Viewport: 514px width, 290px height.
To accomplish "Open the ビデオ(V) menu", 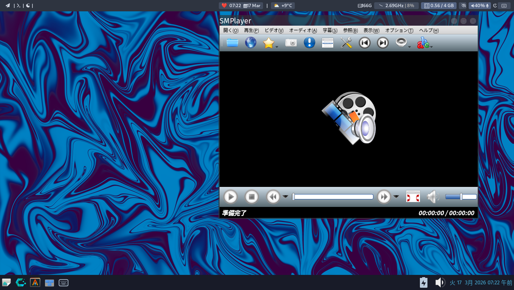I will point(274,30).
